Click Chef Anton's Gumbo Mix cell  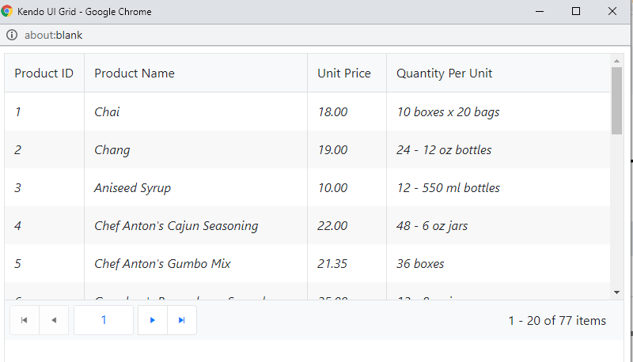click(195, 264)
